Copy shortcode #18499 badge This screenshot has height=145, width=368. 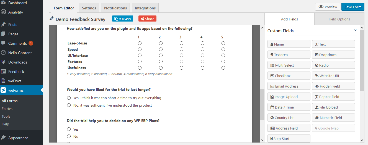123,19
